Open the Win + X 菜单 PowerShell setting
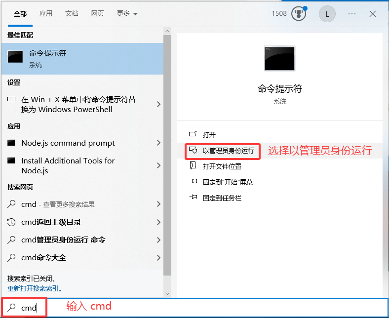This screenshot has width=389, height=318. [x=82, y=104]
